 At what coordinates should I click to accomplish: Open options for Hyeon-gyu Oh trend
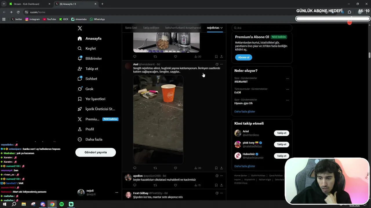(288, 100)
